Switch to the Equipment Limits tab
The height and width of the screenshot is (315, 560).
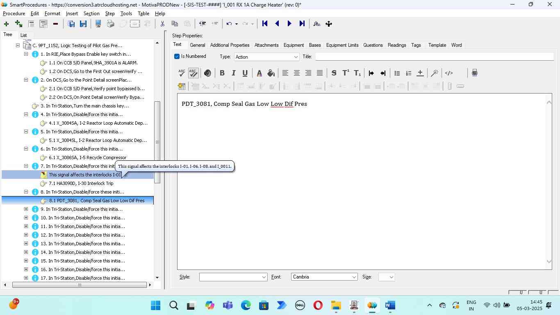click(342, 45)
